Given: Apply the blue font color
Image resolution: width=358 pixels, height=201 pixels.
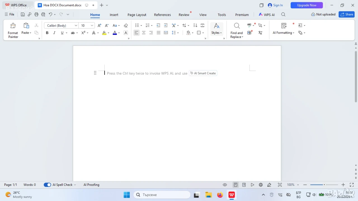Looking at the screenshot, I should click(x=115, y=33).
